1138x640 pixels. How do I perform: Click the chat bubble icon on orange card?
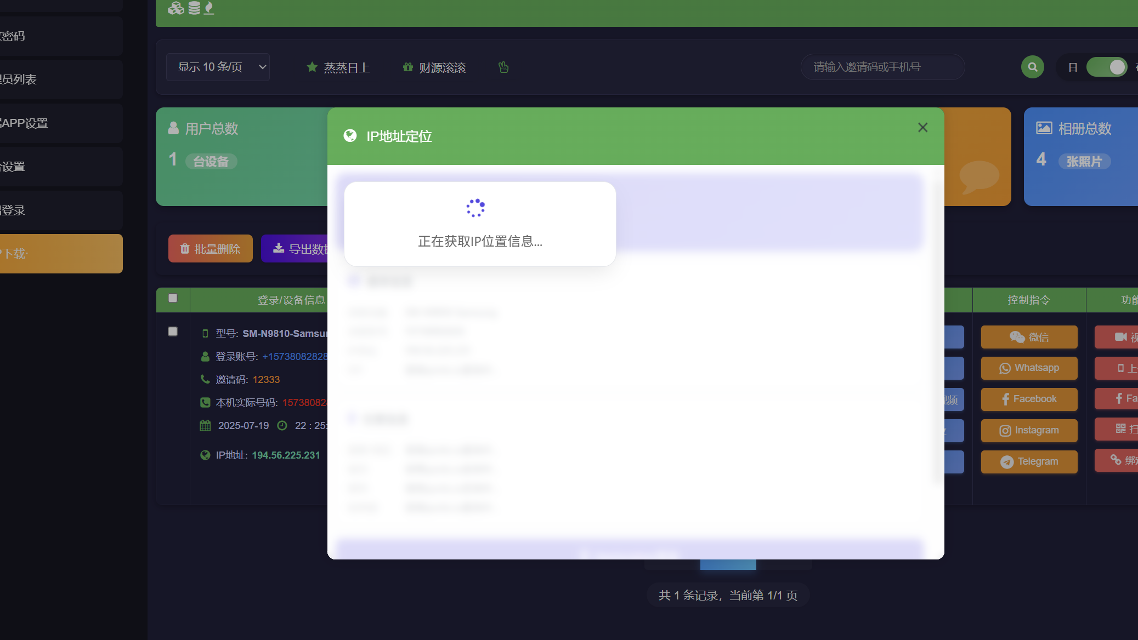pyautogui.click(x=979, y=176)
